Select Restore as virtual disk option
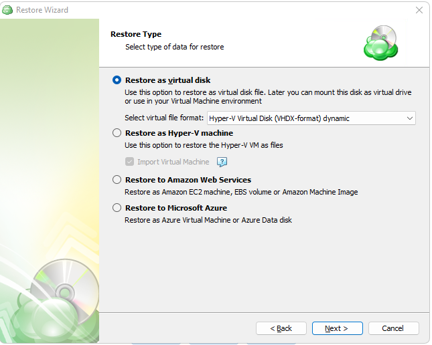The width and height of the screenshot is (432, 345). pos(117,80)
